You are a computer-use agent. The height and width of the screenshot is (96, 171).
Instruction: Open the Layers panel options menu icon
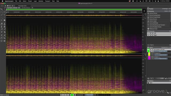coord(170,47)
